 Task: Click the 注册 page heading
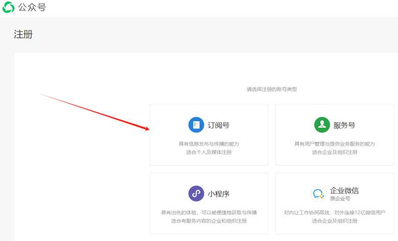[23, 34]
